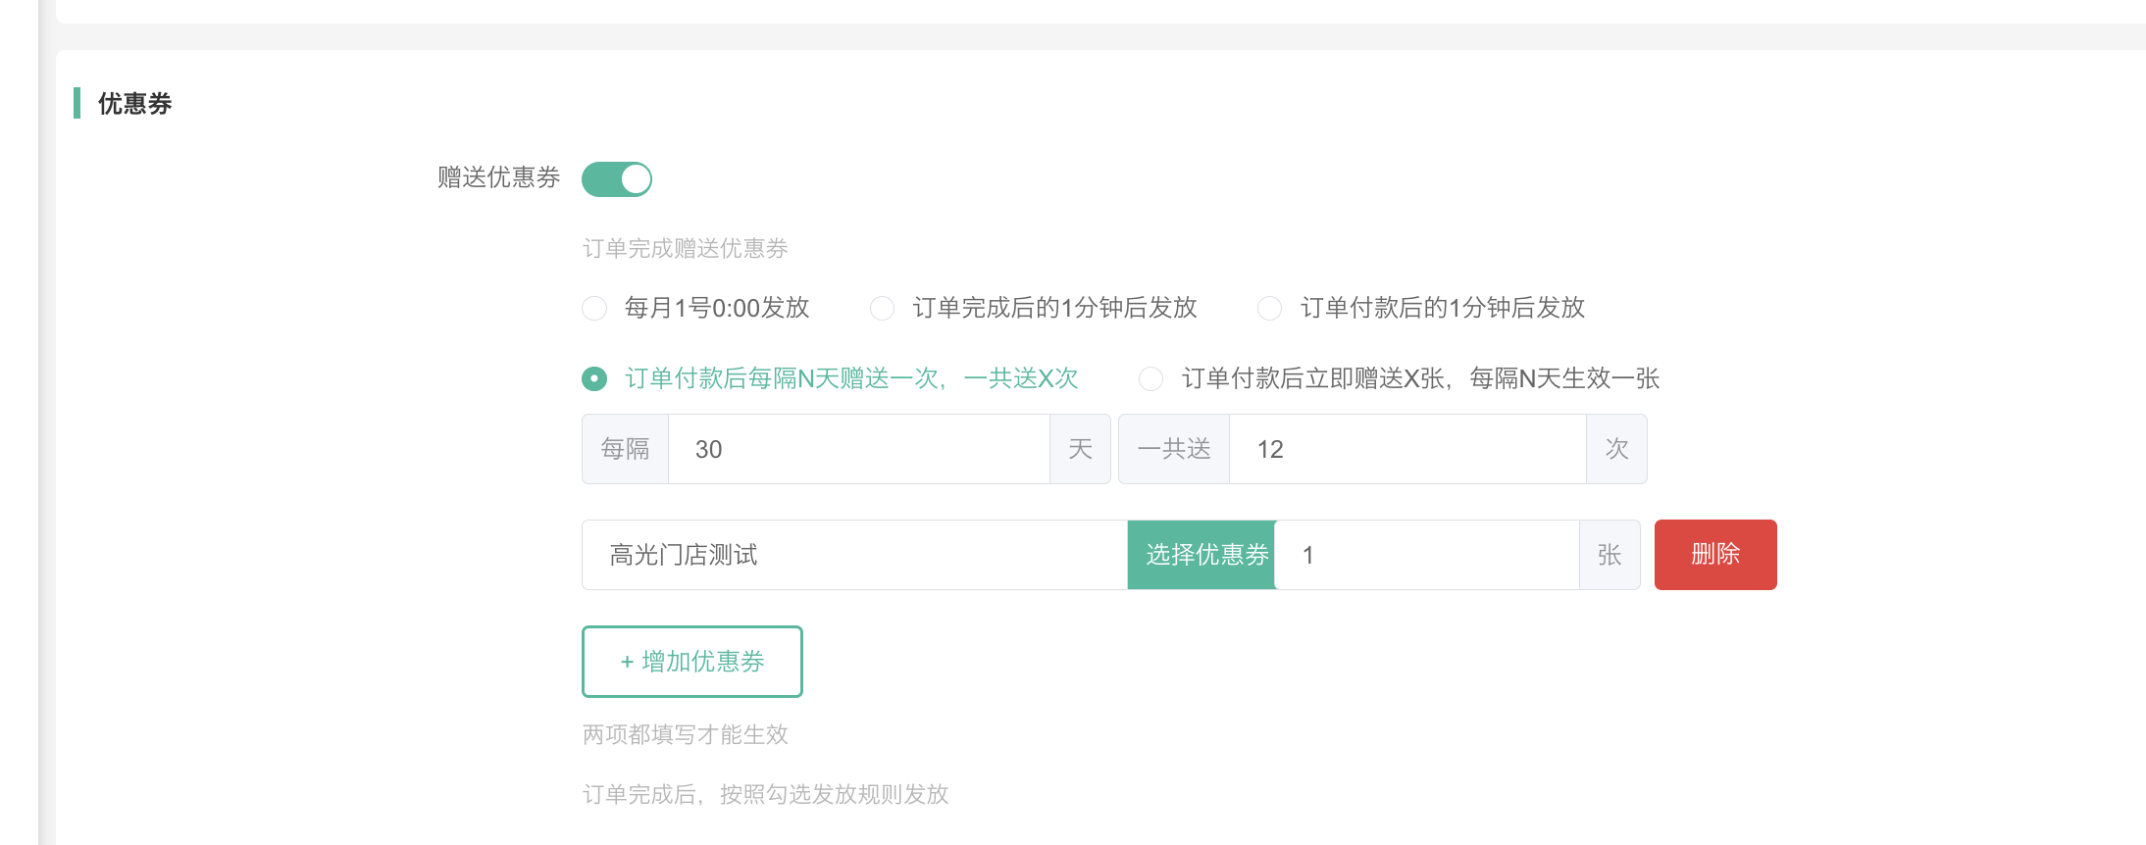
Task: Select 订单付款后每隔N天赠送一次 radio option
Action: [594, 379]
